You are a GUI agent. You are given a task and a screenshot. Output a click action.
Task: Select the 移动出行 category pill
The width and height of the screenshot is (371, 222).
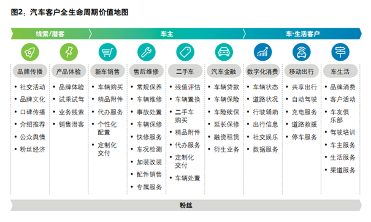click(302, 71)
